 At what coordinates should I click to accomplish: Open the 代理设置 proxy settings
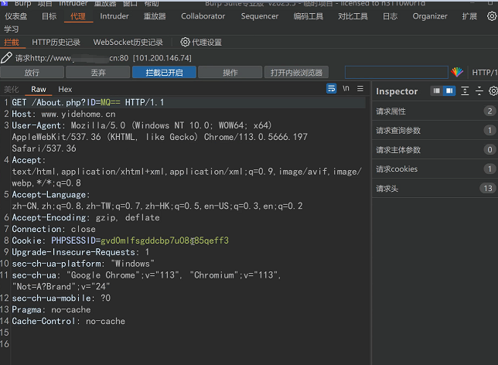click(x=201, y=42)
